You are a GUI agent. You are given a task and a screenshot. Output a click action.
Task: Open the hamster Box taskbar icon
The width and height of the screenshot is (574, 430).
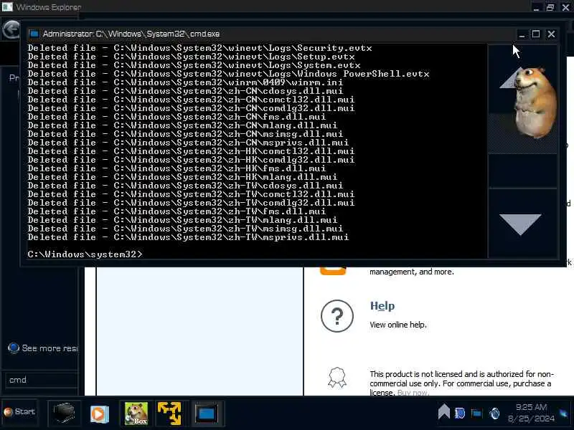click(136, 414)
